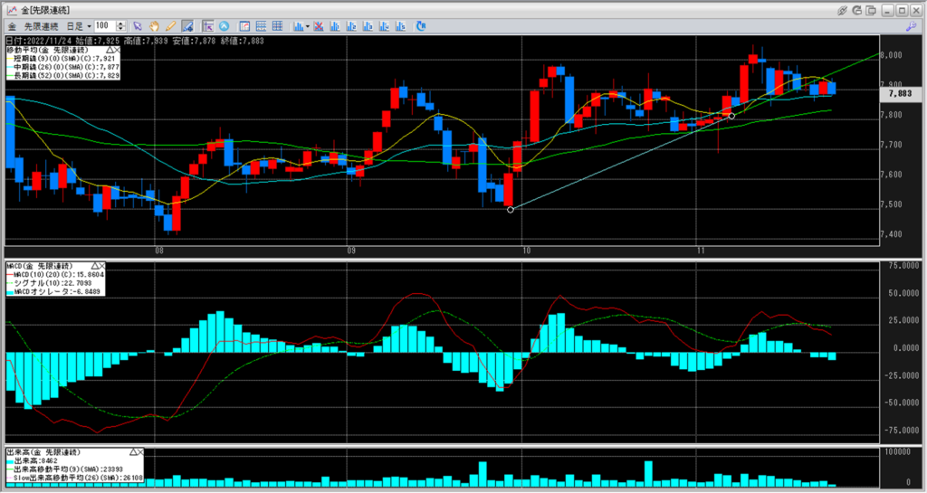Choose the pencil drawing tool

pyautogui.click(x=171, y=26)
